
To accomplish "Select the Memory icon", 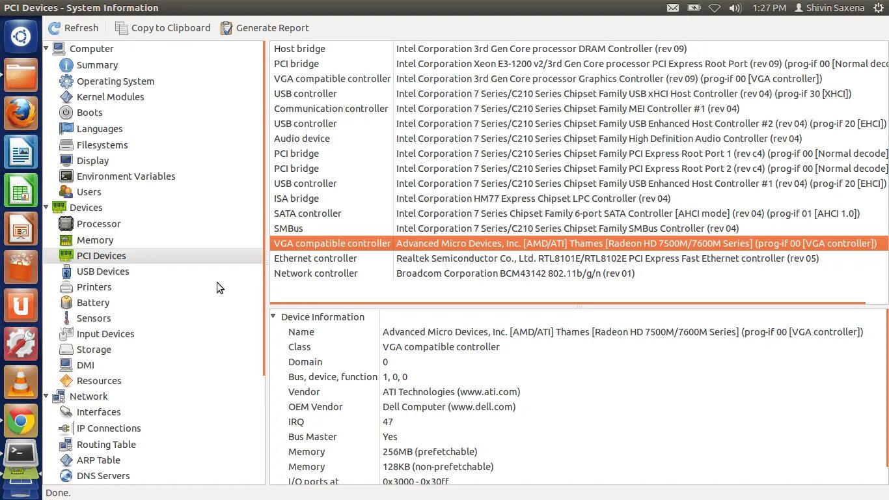I will (x=66, y=240).
